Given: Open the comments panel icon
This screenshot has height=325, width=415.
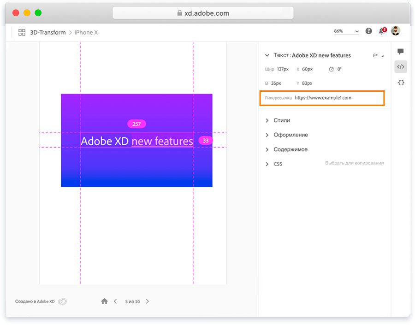Looking at the screenshot, I should click(x=400, y=52).
